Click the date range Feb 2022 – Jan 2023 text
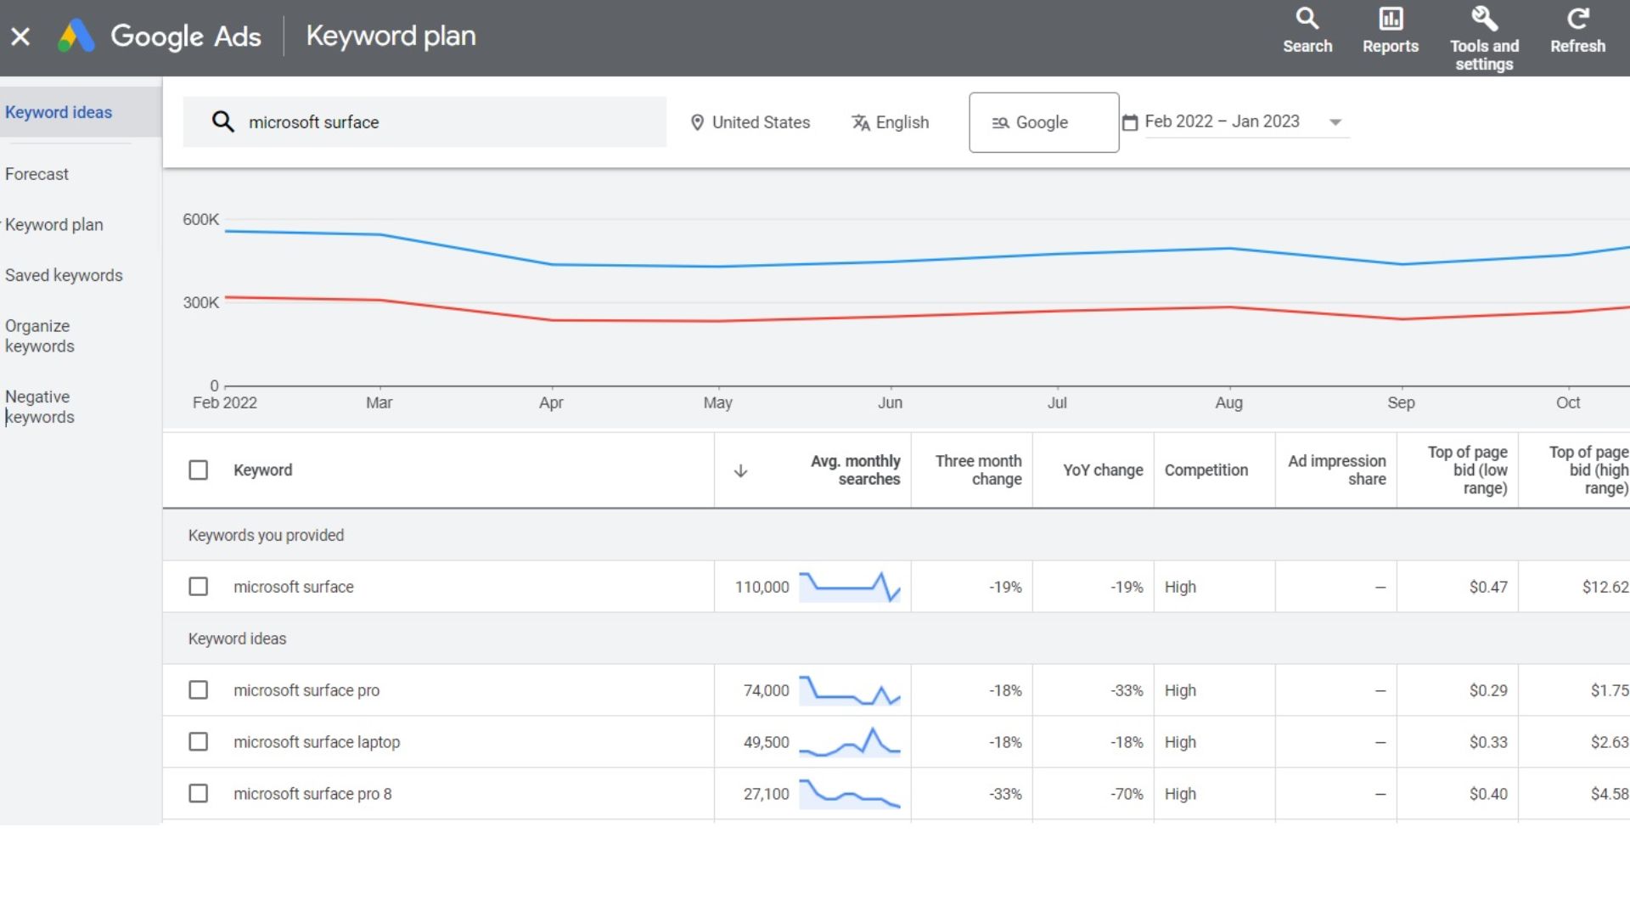The height and width of the screenshot is (917, 1630). [1222, 121]
